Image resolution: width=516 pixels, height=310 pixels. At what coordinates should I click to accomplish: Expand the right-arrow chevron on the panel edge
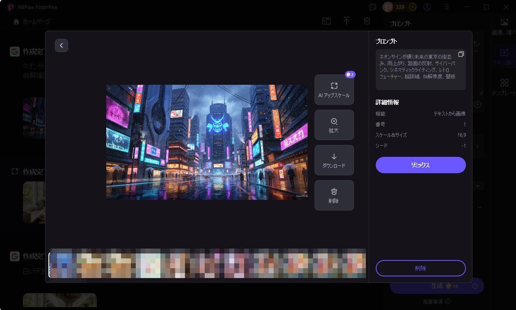[477, 146]
